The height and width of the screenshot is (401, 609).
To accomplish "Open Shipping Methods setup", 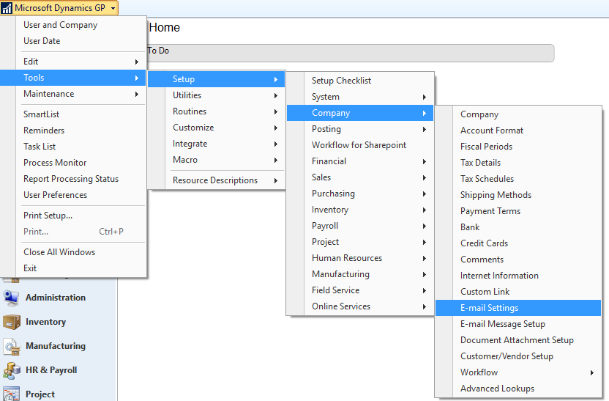I will click(x=518, y=195).
